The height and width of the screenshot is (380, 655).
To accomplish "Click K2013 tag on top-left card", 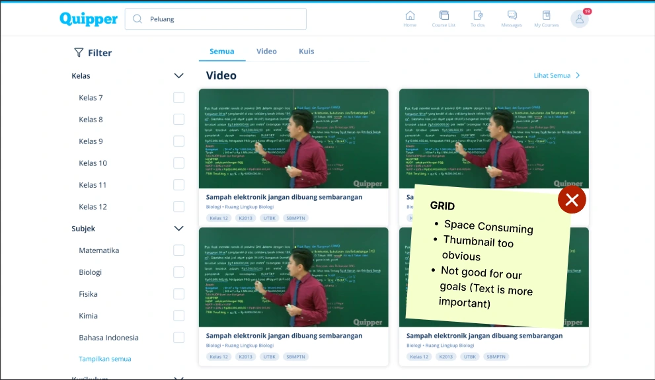I will [x=245, y=218].
